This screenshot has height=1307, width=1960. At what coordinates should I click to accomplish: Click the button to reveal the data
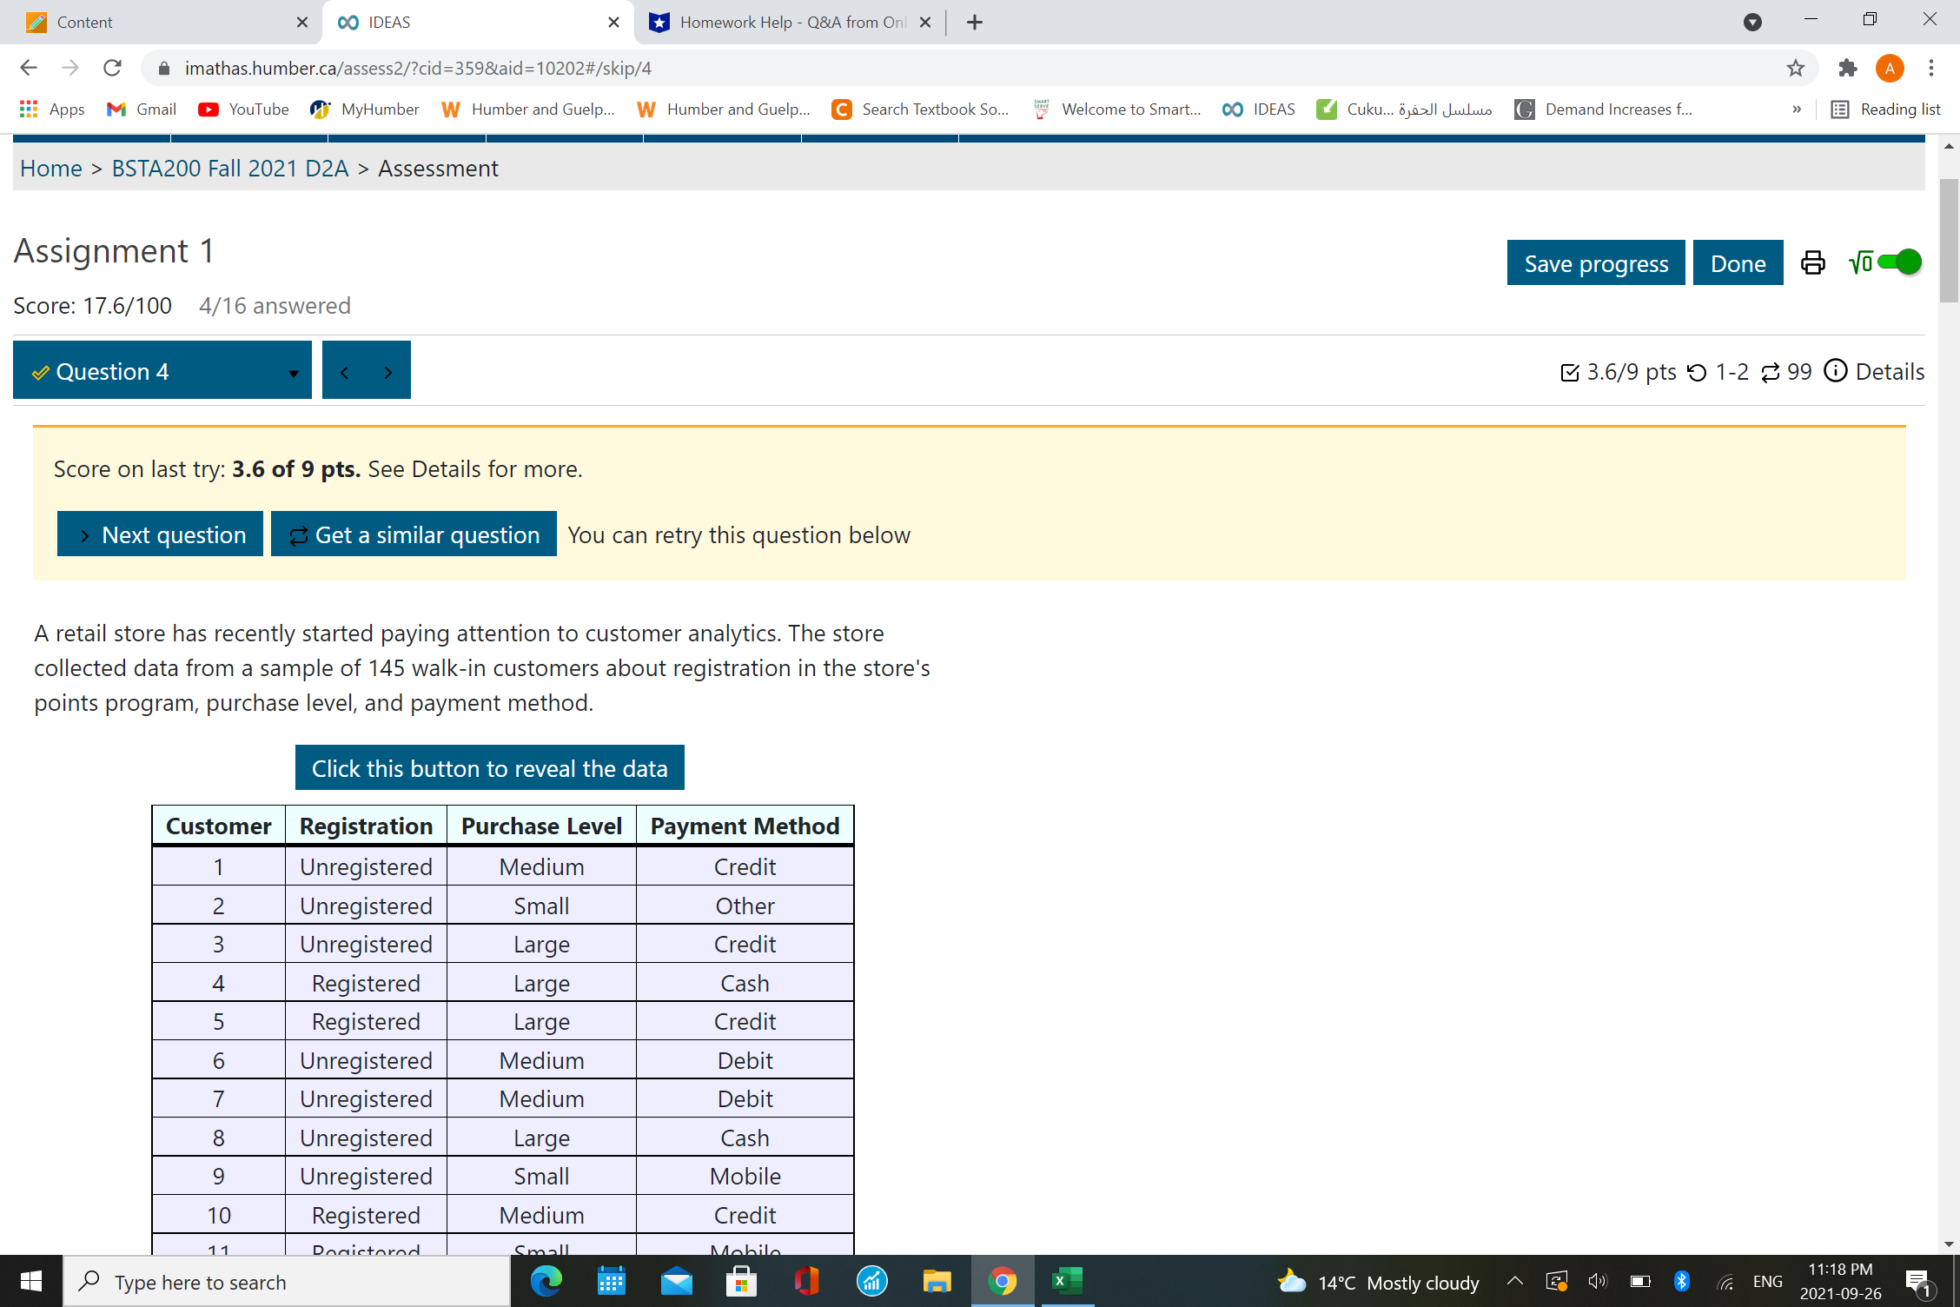coord(489,768)
